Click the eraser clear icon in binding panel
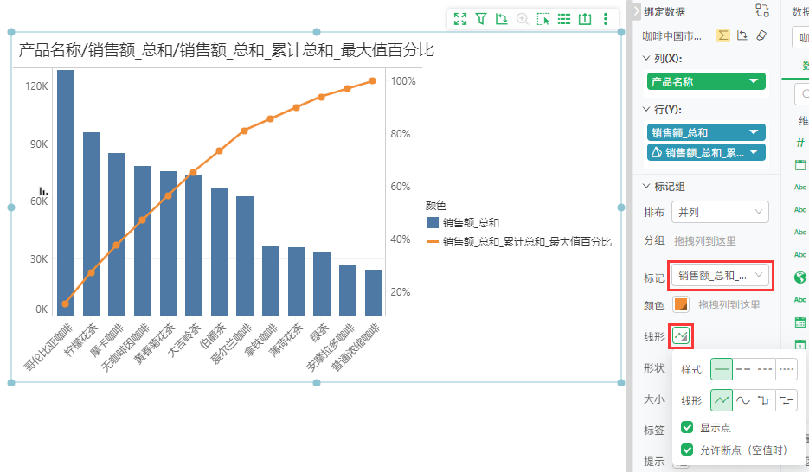 pos(761,35)
